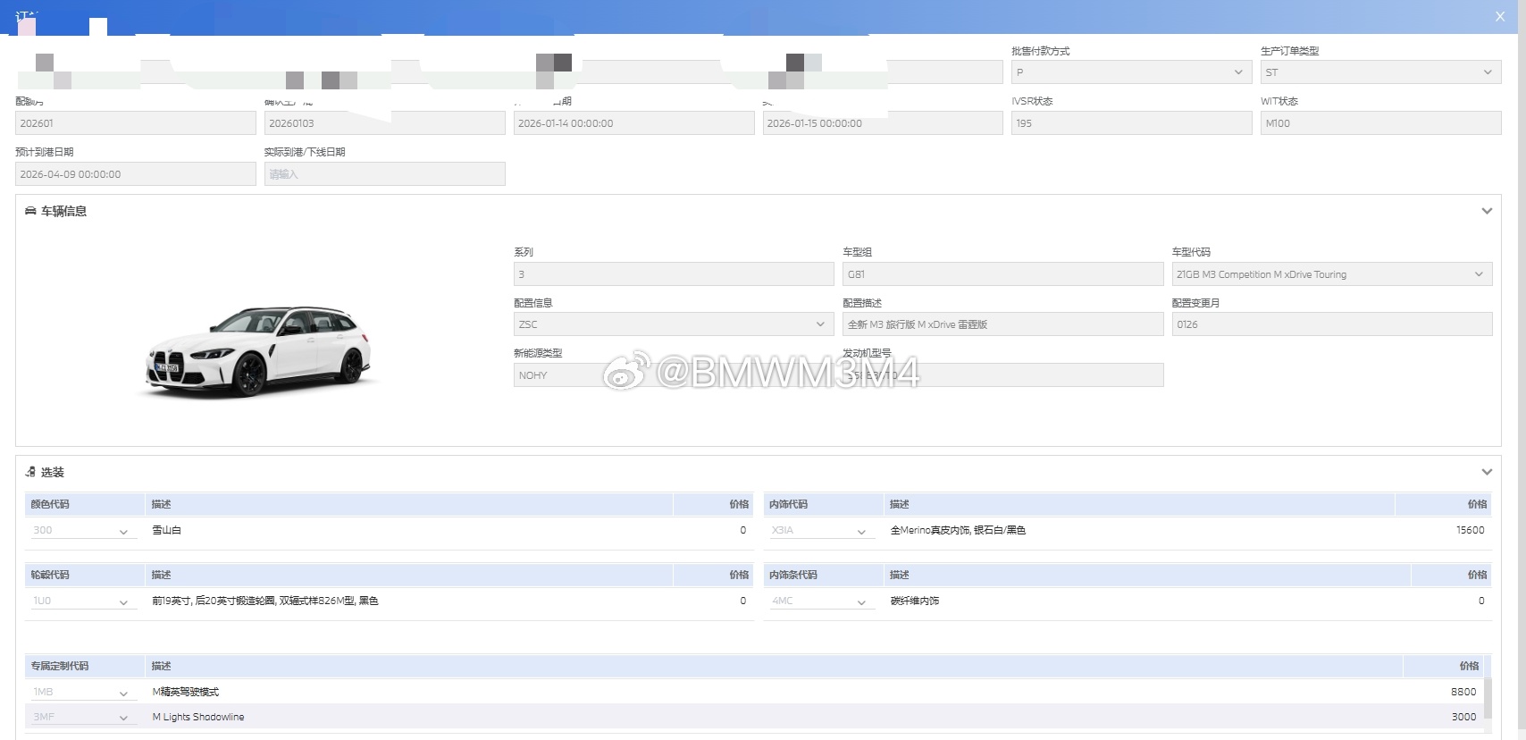Click the price value 15600
This screenshot has width=1526, height=740.
1471,531
